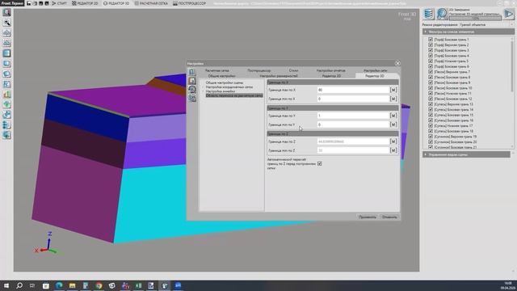Click third round icon in settings dialog sidebar
Image resolution: width=517 pixels, height=291 pixels.
click(192, 89)
